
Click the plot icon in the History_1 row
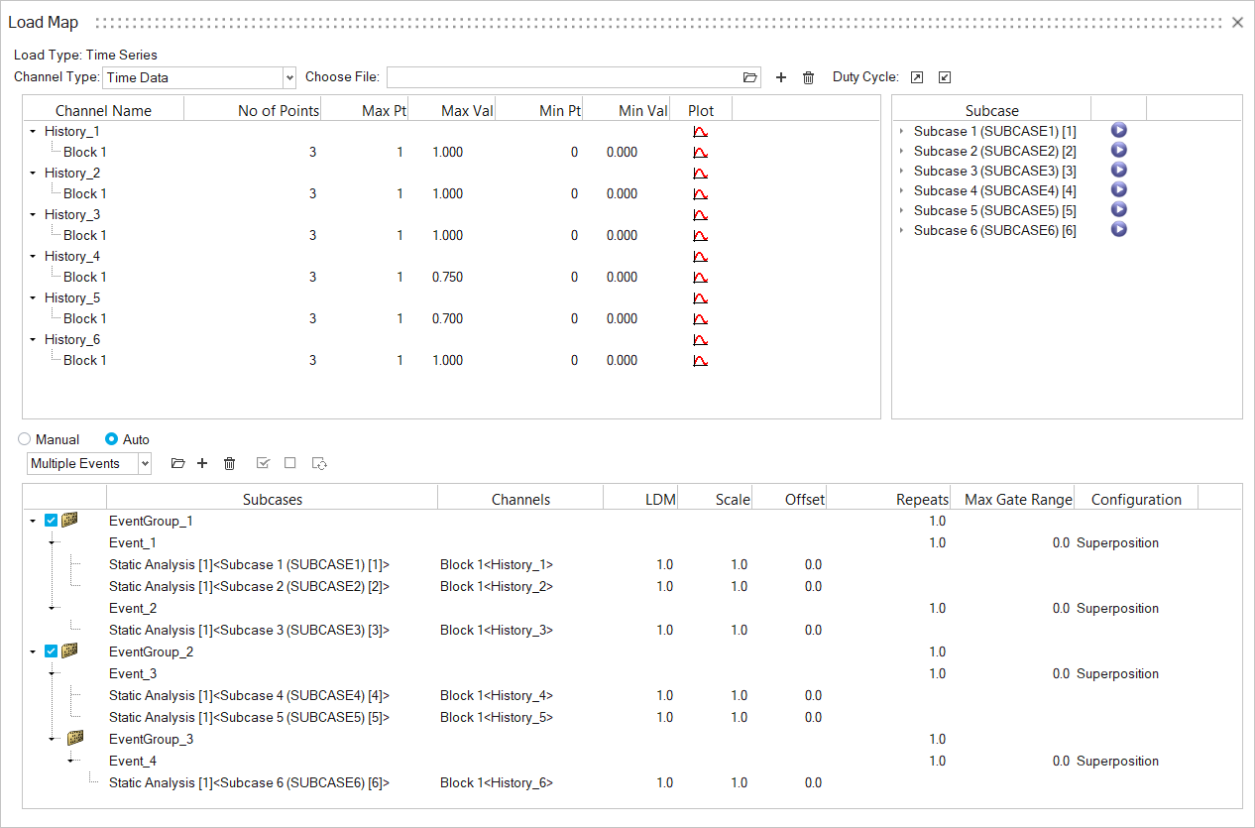[700, 131]
